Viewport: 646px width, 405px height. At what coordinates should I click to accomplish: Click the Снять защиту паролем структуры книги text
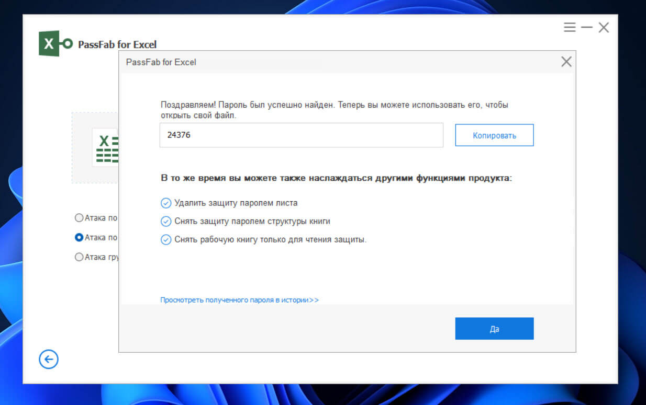(252, 222)
